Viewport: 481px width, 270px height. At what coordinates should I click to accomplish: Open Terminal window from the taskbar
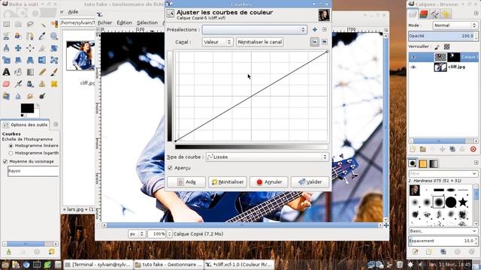click(98, 265)
